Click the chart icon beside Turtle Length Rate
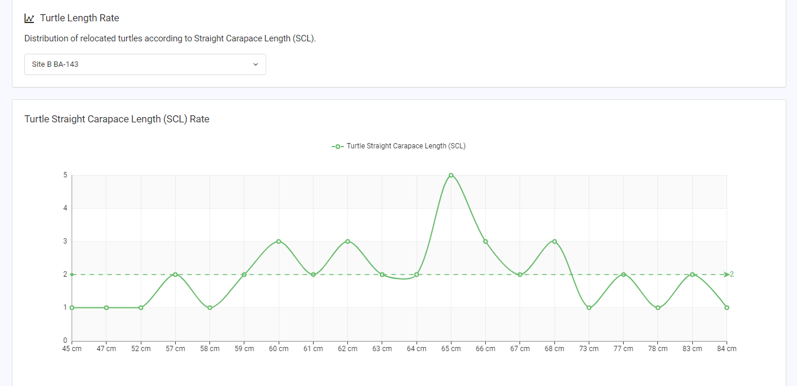The width and height of the screenshot is (797, 386). tap(29, 18)
